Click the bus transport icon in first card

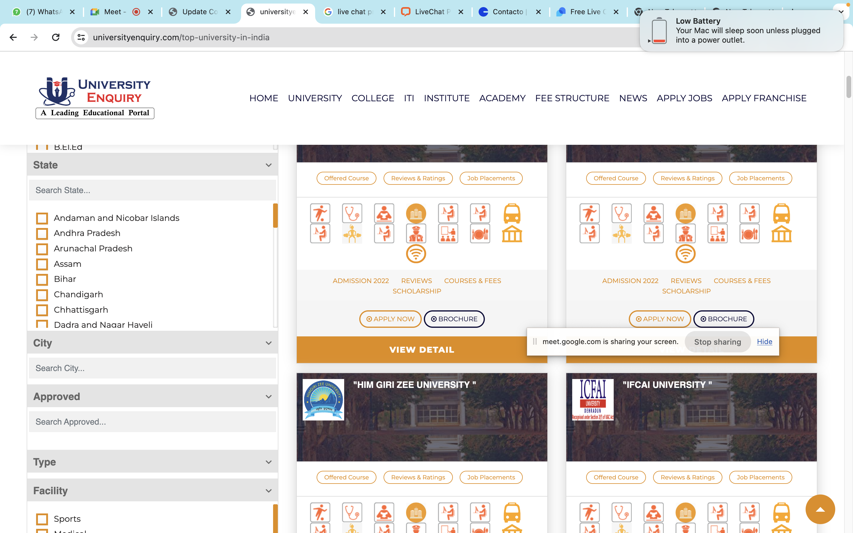point(512,213)
